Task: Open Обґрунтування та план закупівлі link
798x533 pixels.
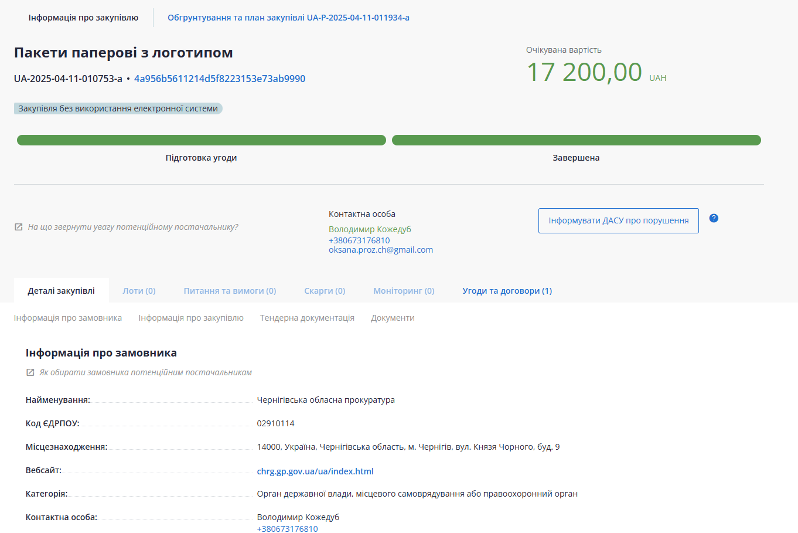Action: coord(288,18)
